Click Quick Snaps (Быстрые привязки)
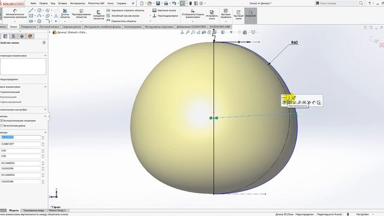This screenshot has width=384, height=216. tap(226, 13)
